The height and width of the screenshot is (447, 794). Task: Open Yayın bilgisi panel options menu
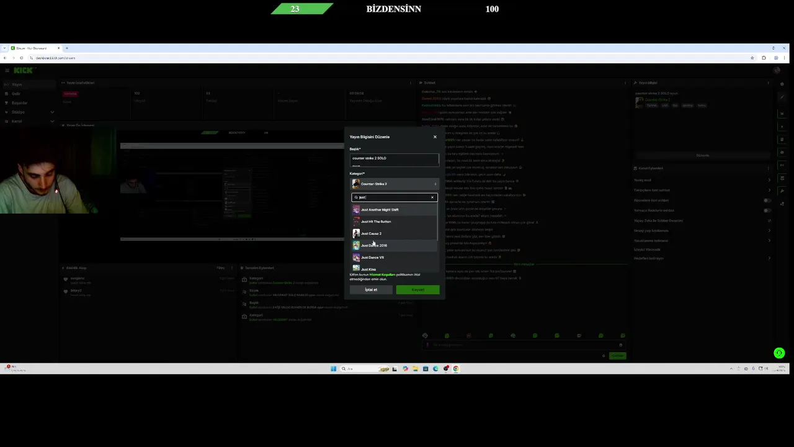coord(769,83)
